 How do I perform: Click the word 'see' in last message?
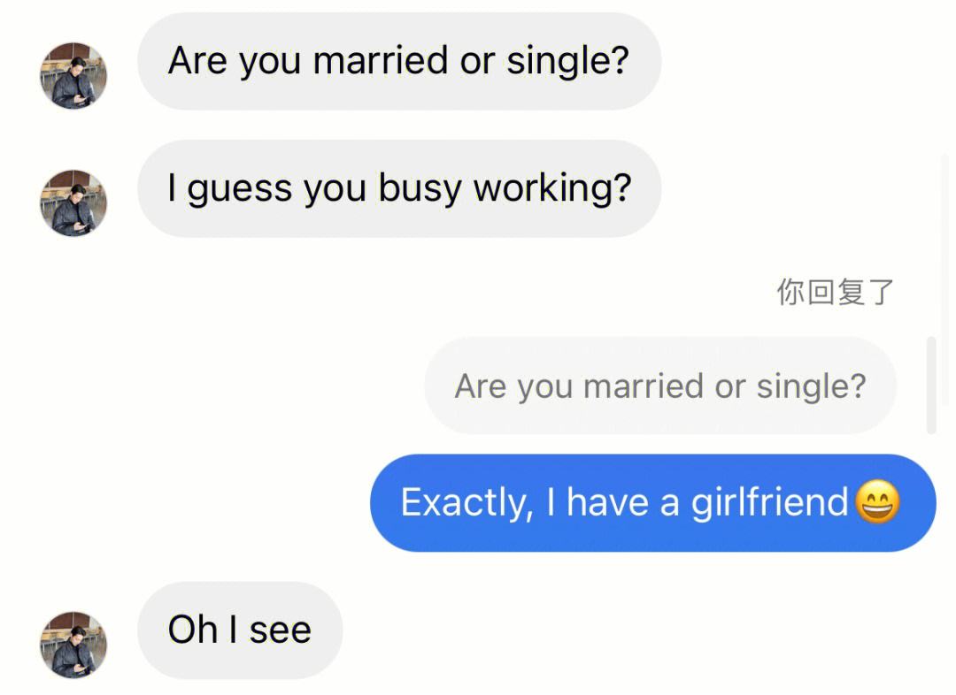(x=281, y=630)
